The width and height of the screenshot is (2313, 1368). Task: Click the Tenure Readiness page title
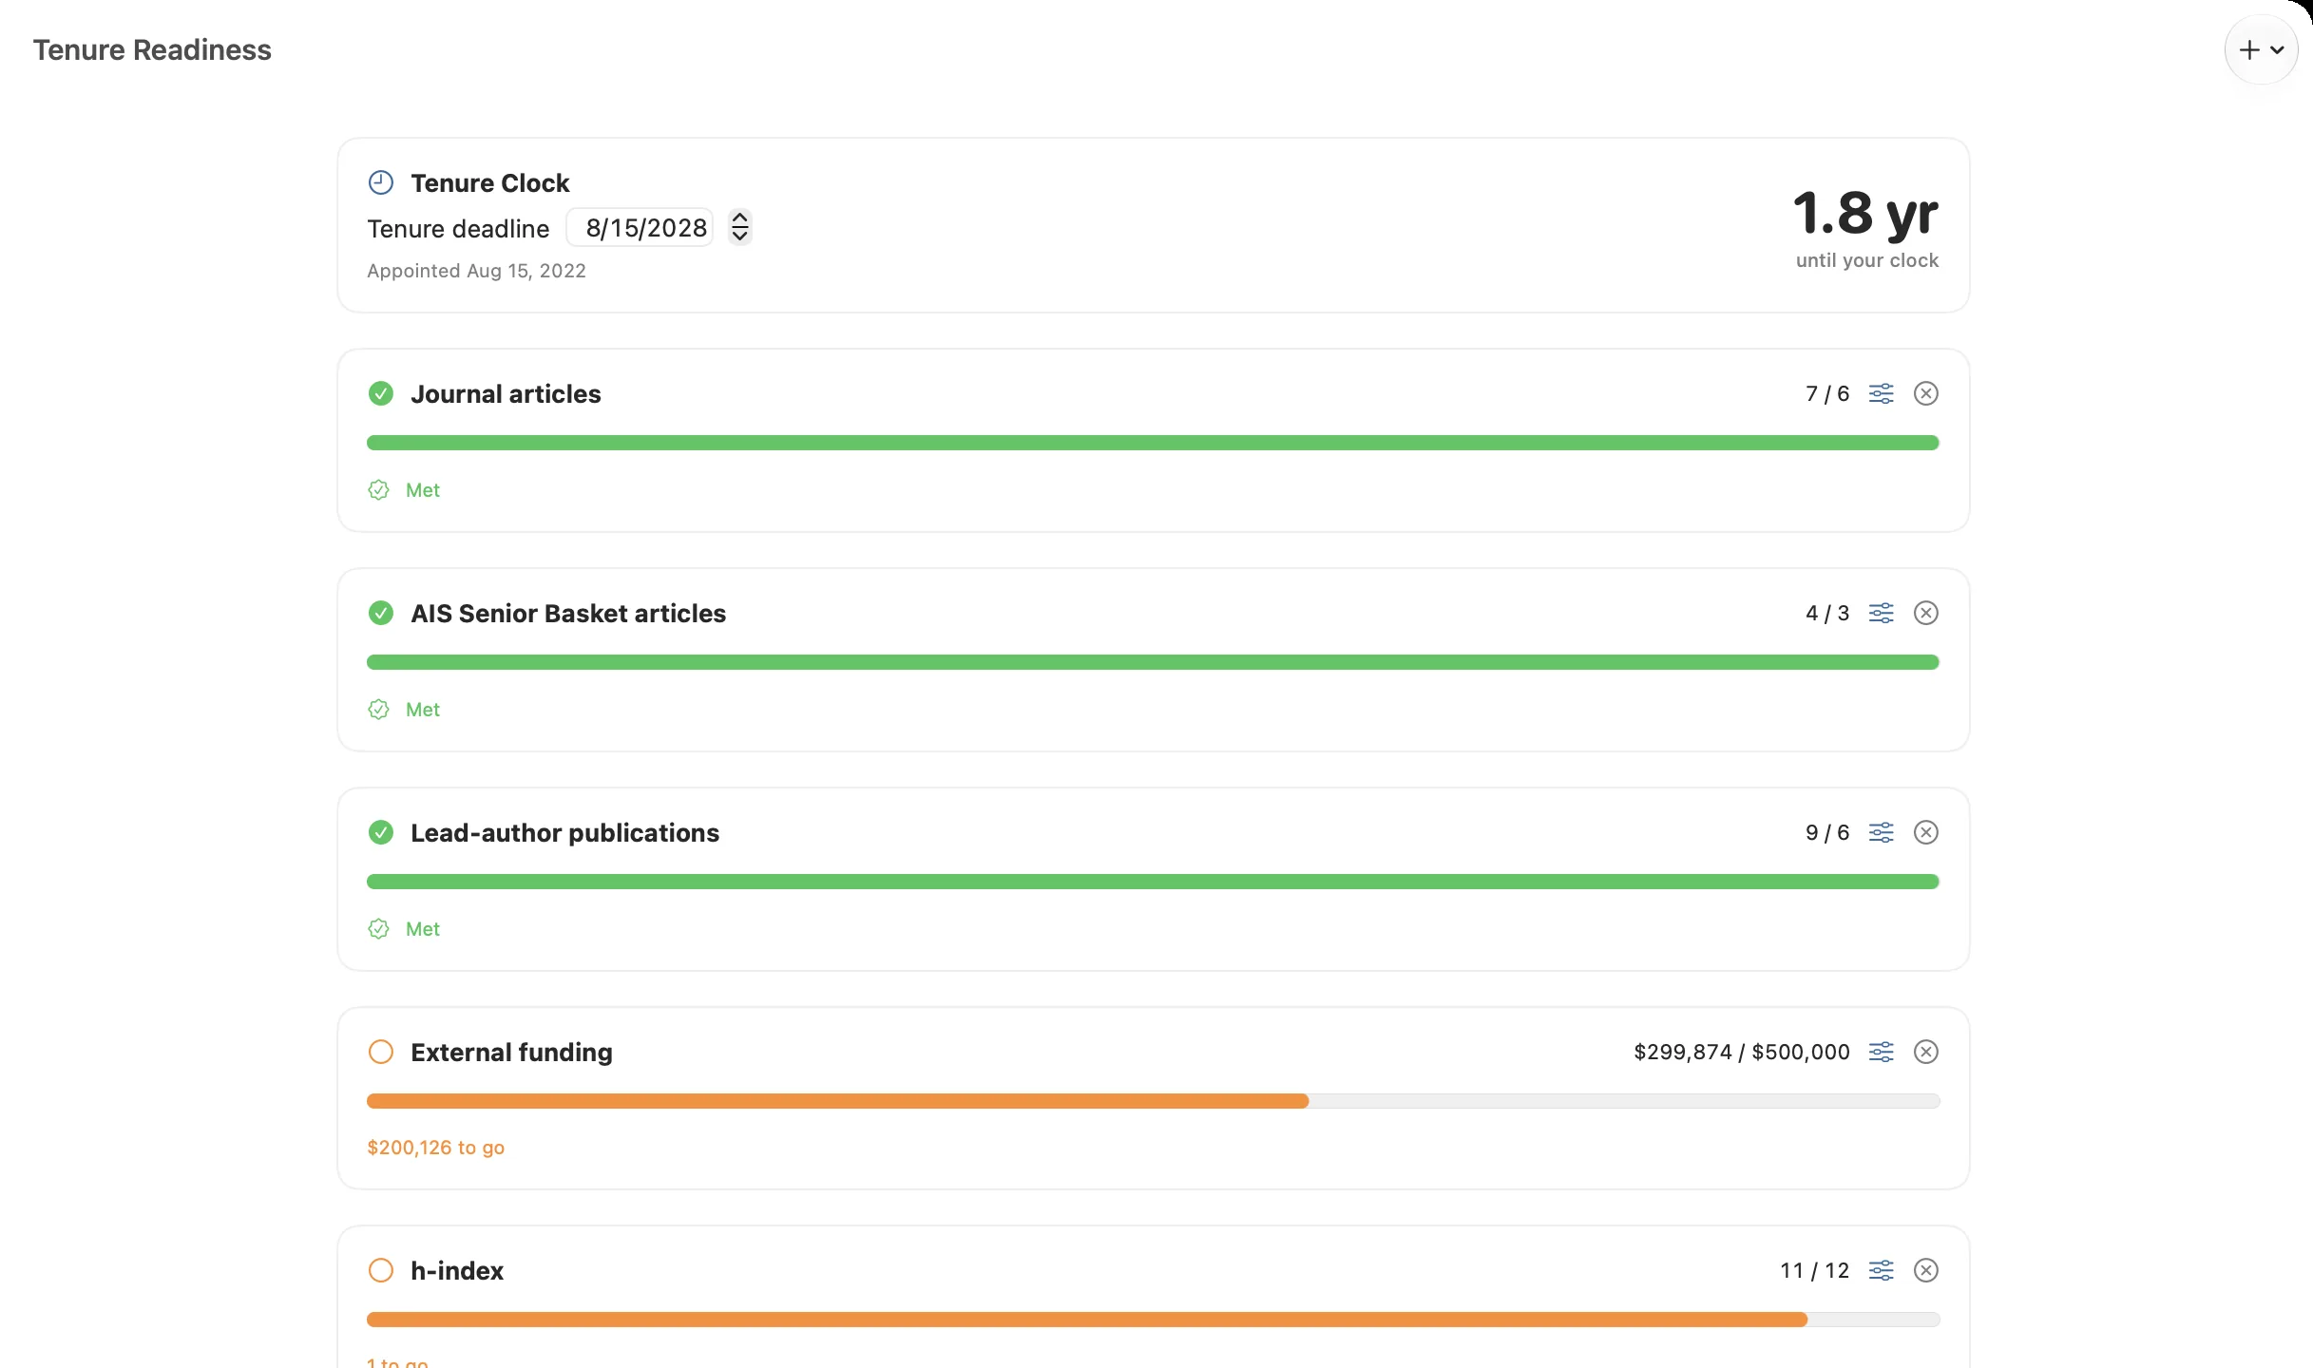click(152, 49)
